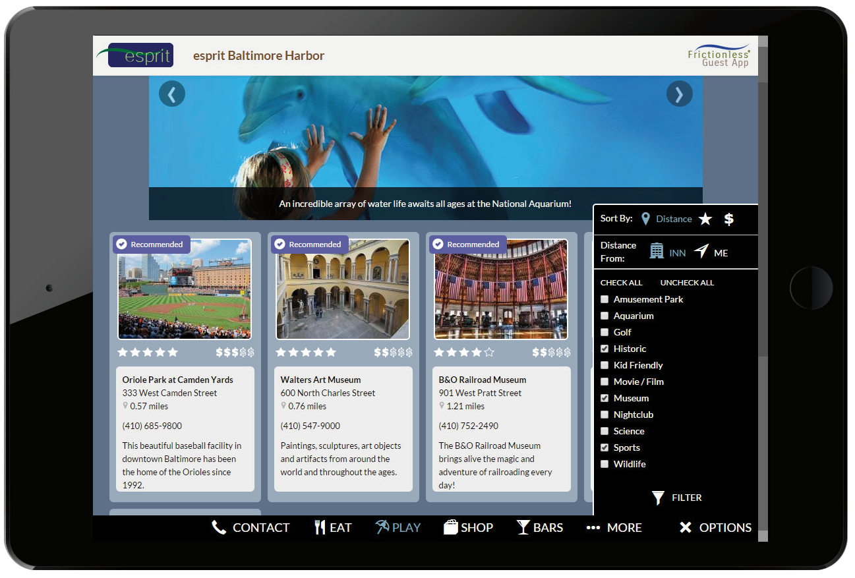Set distance from INN building icon

coord(657,251)
